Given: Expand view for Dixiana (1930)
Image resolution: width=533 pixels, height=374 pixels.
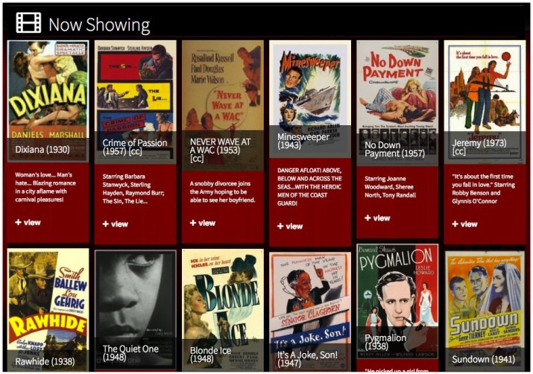Looking at the screenshot, I should [28, 222].
